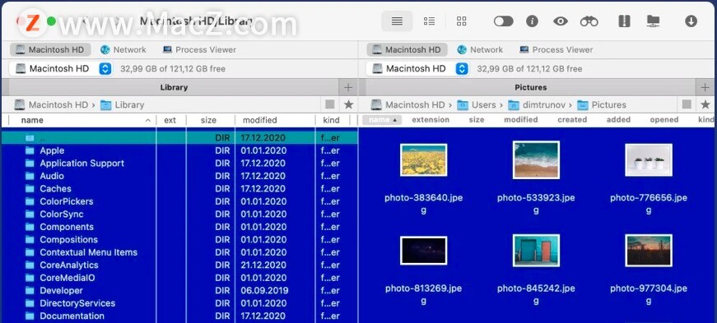Add a new tab in right pane
The image size is (717, 323).
[705, 87]
